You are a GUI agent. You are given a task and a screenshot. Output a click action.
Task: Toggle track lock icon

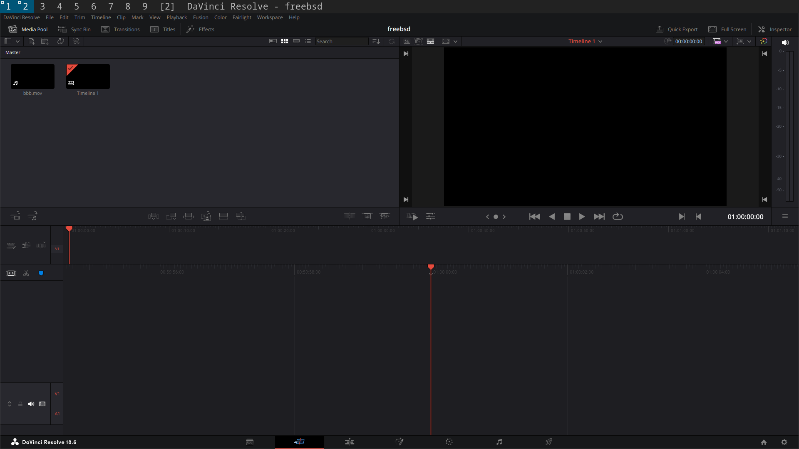pyautogui.click(x=20, y=404)
